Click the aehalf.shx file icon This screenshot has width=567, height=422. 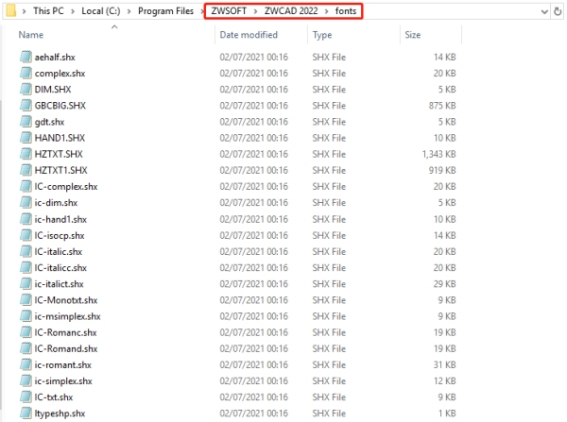(26, 57)
